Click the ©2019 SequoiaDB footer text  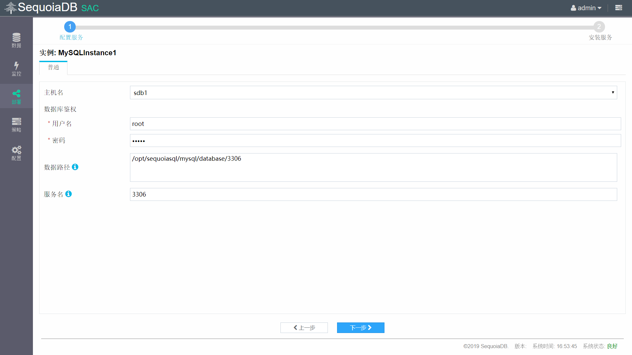tap(486, 346)
